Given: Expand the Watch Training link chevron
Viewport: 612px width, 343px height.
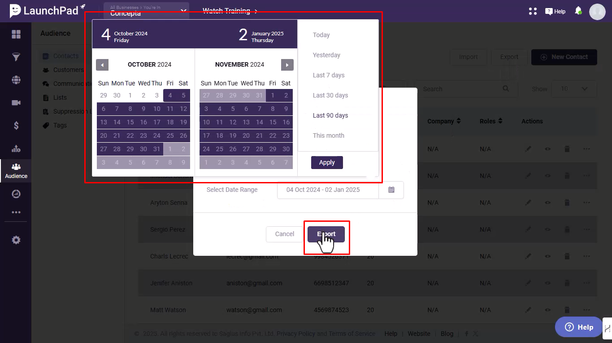Looking at the screenshot, I should pyautogui.click(x=256, y=11).
